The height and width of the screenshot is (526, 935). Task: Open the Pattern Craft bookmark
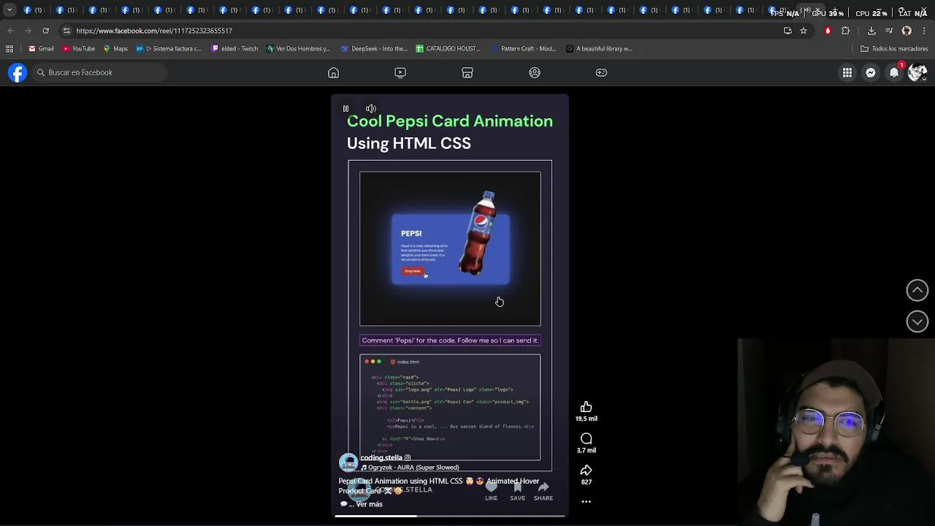click(524, 49)
